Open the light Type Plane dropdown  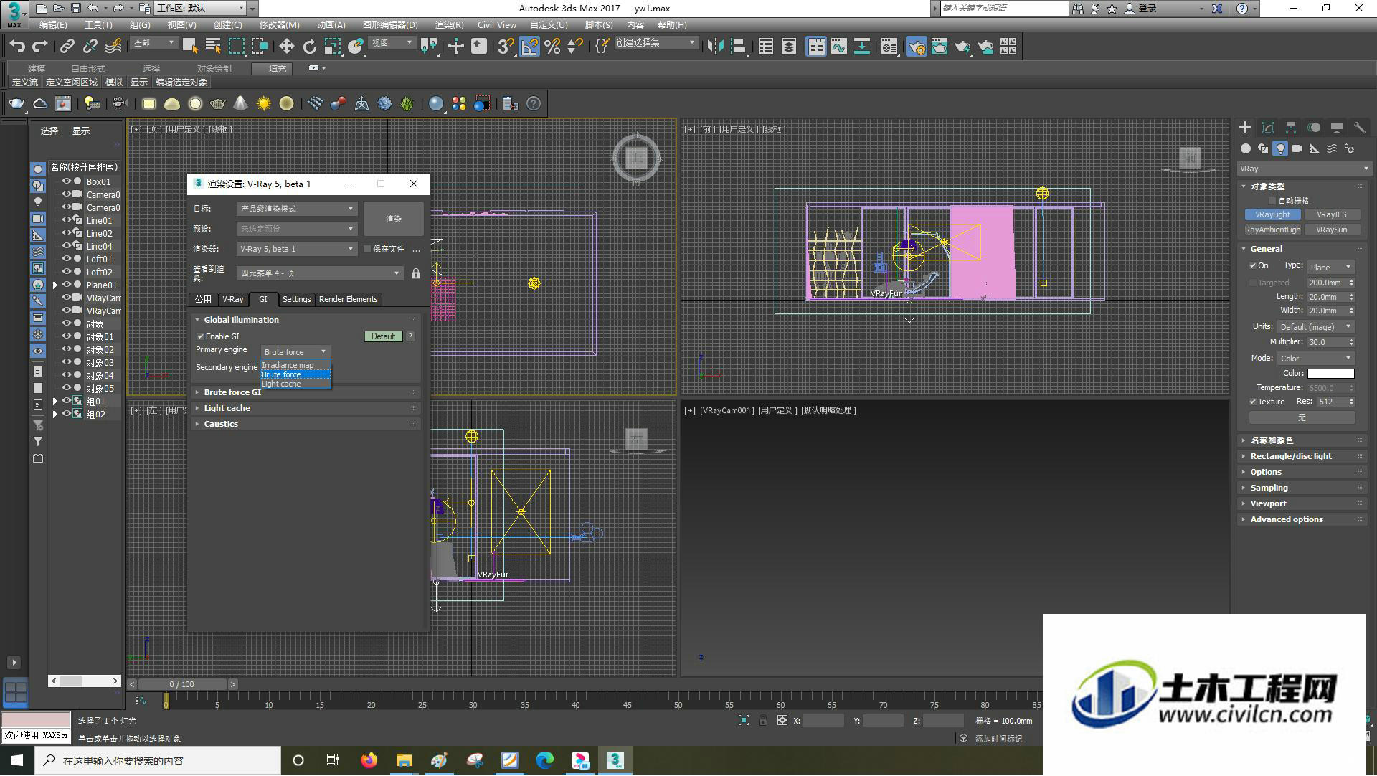1330,267
